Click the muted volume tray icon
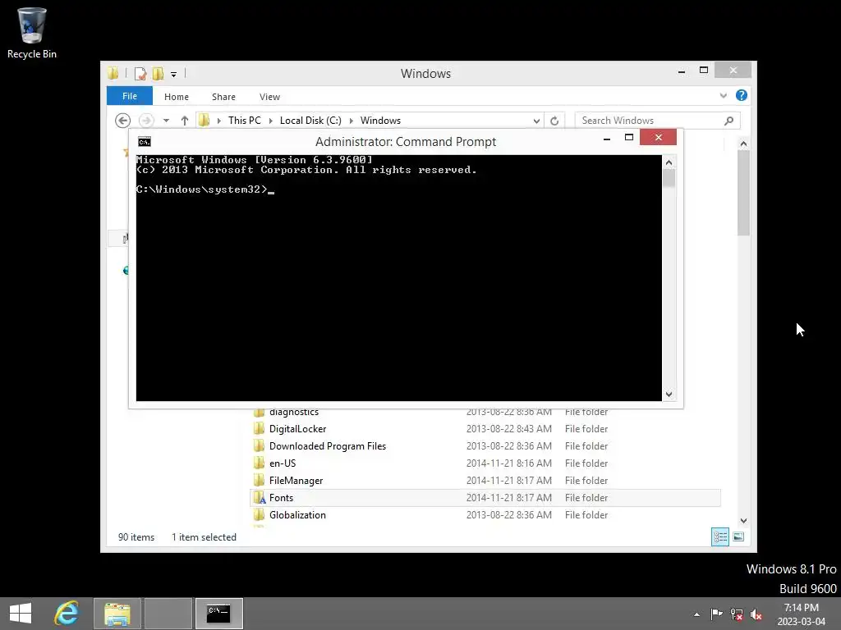 (x=756, y=614)
